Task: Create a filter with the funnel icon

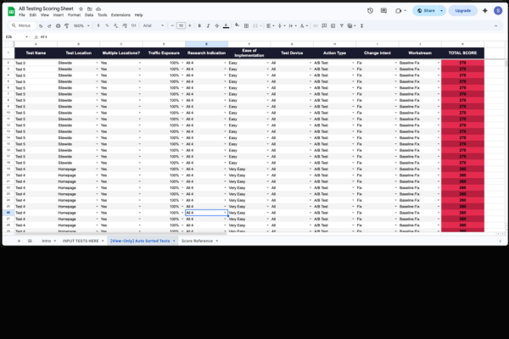Action: coord(342,25)
